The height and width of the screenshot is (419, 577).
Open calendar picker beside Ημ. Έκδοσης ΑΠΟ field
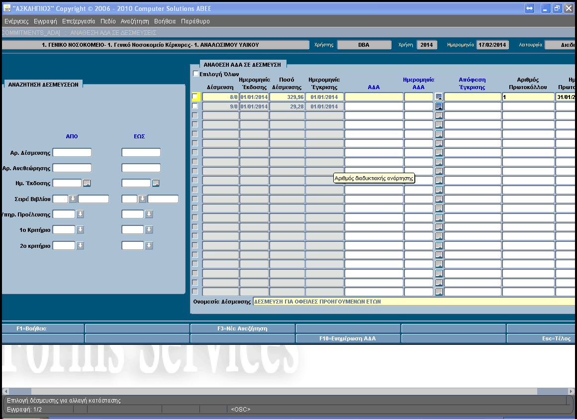point(87,183)
